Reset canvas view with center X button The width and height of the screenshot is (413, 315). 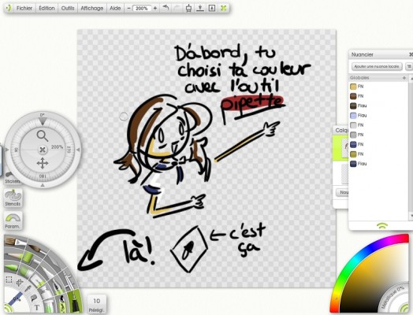point(43,150)
